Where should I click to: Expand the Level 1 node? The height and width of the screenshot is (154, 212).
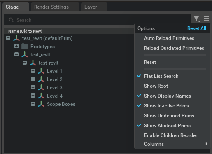(x=33, y=71)
